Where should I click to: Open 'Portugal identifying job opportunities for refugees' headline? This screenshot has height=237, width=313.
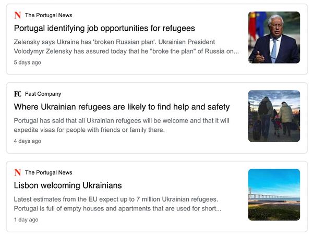click(x=104, y=28)
